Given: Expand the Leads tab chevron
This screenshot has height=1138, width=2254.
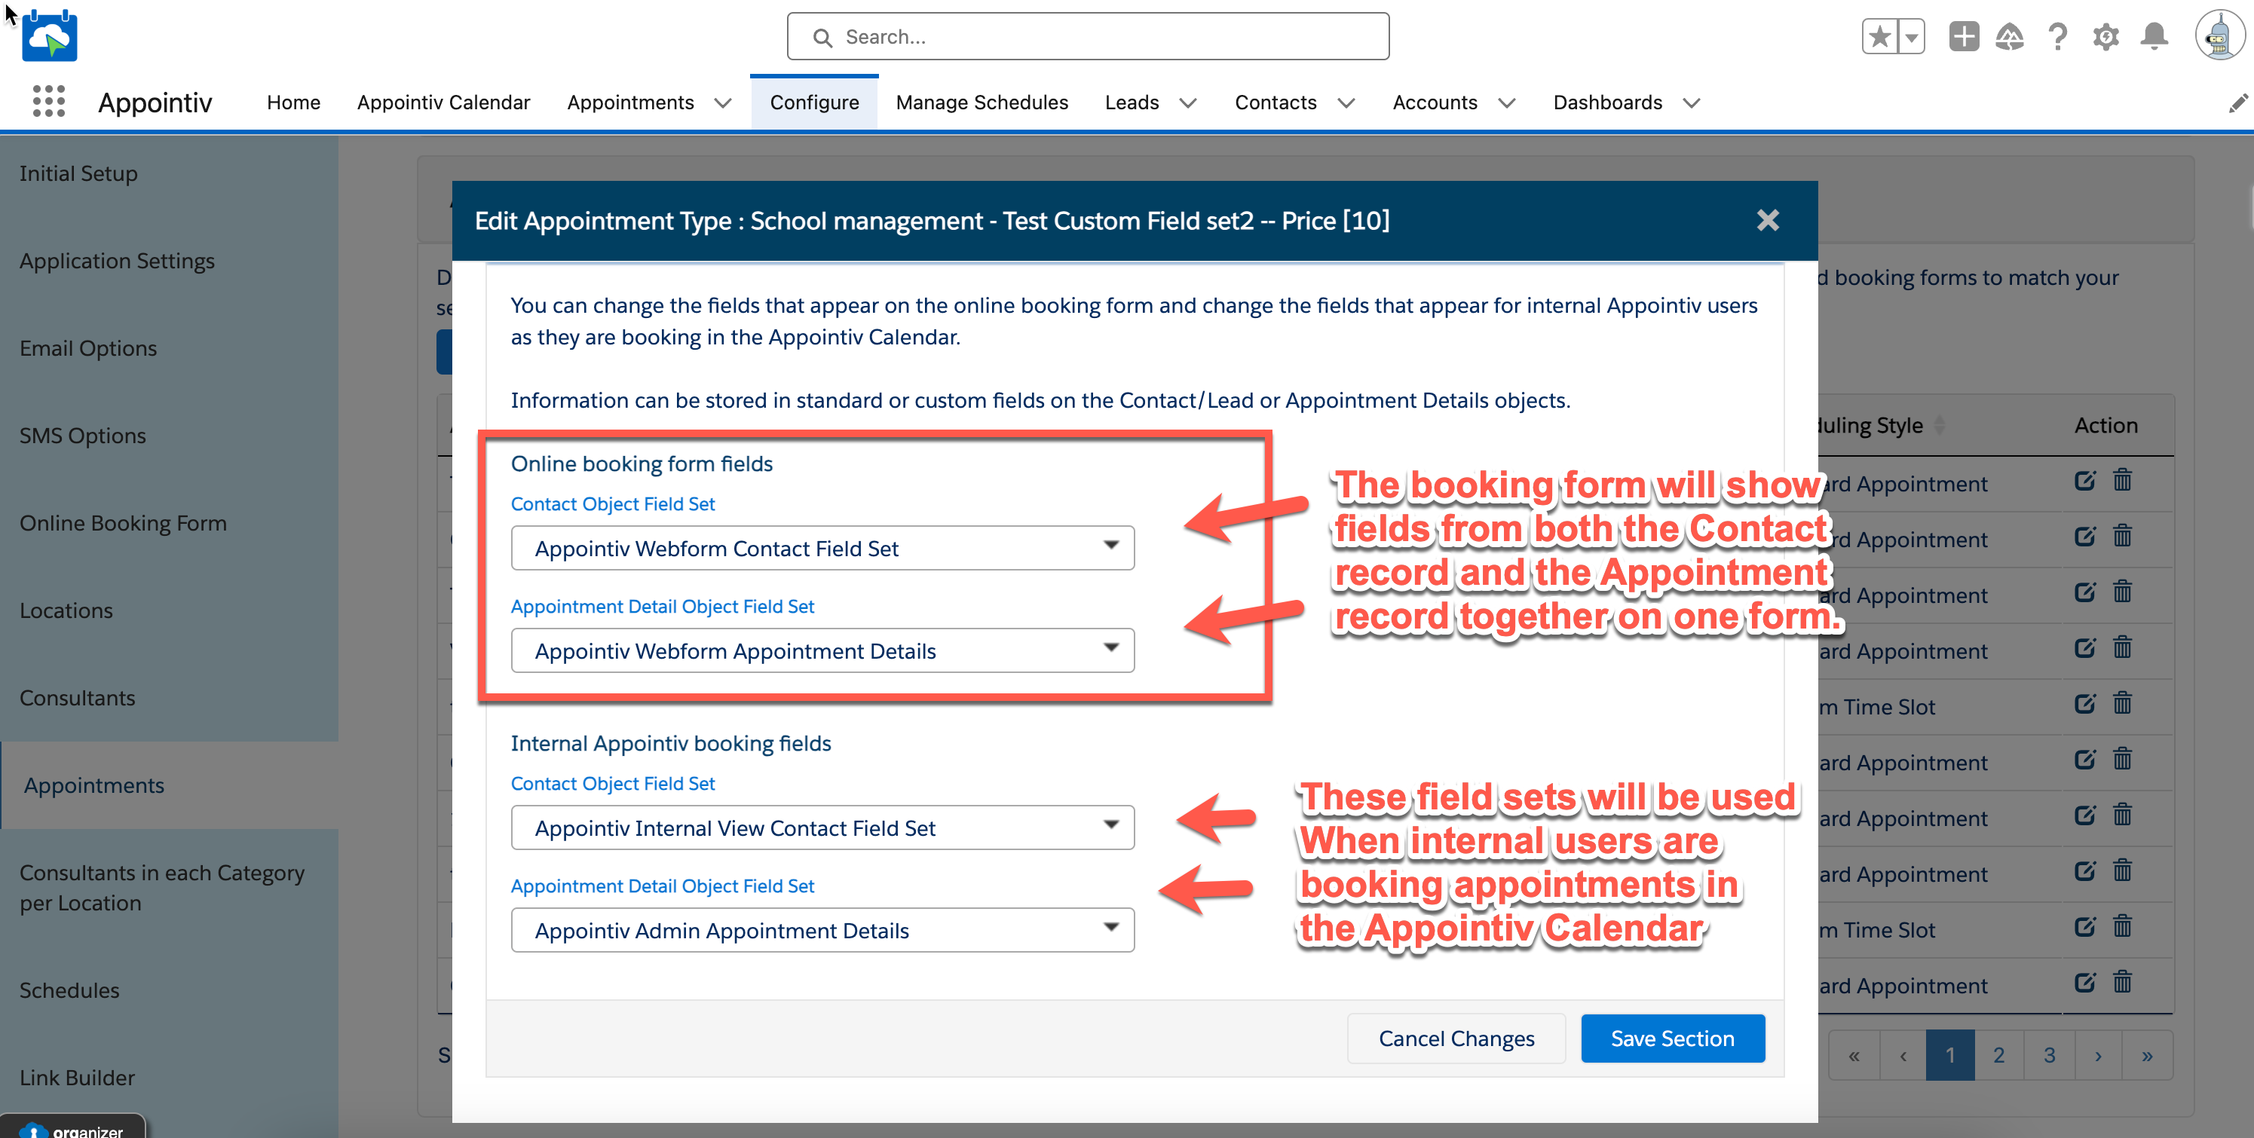Looking at the screenshot, I should (1187, 103).
